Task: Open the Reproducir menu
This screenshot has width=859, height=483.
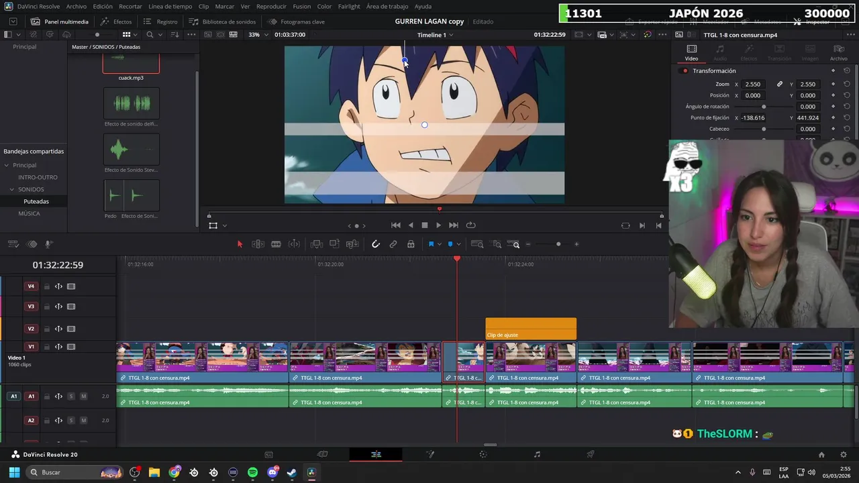Action: pyautogui.click(x=271, y=6)
